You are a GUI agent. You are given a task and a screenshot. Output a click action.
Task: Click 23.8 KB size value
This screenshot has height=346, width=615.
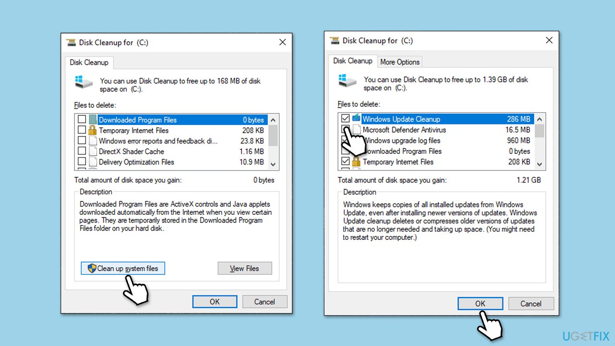click(x=252, y=141)
